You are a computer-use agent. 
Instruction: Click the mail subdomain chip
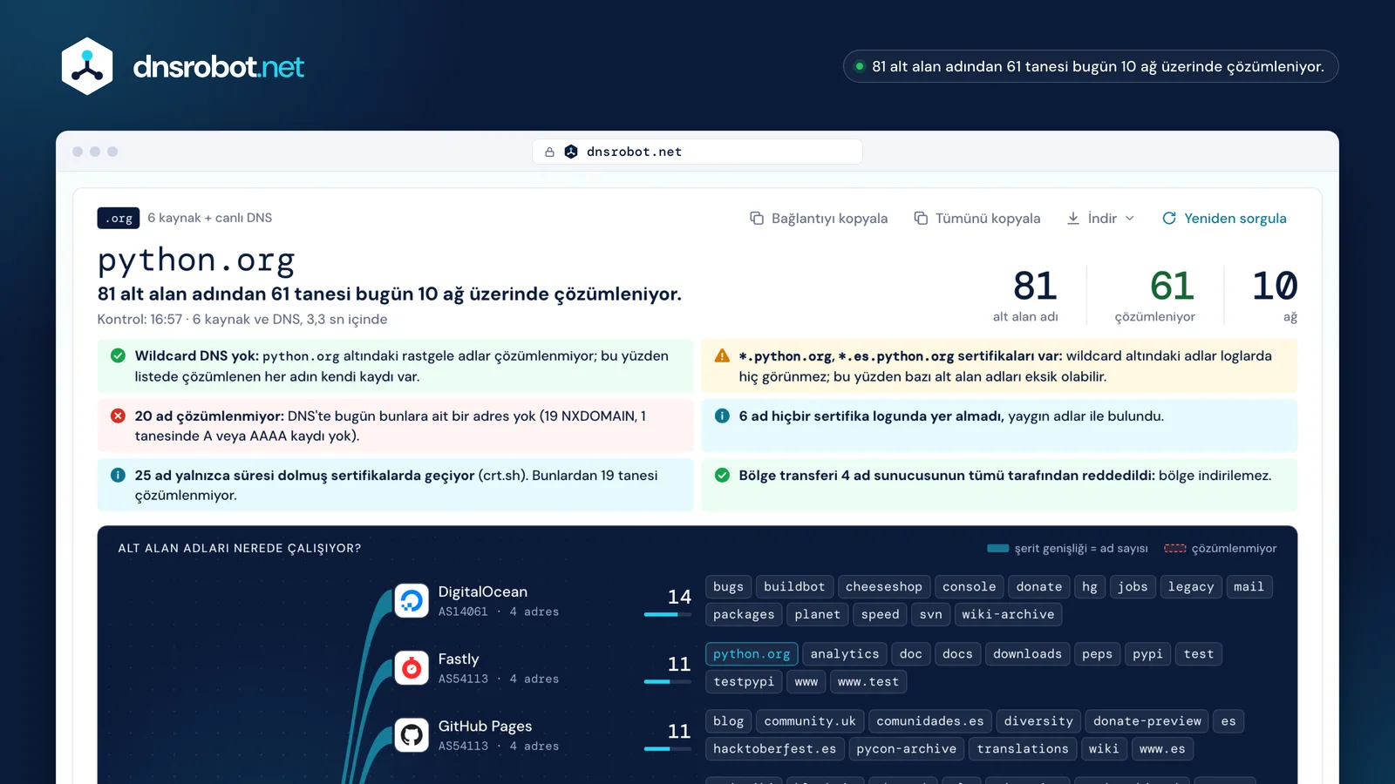coord(1249,587)
